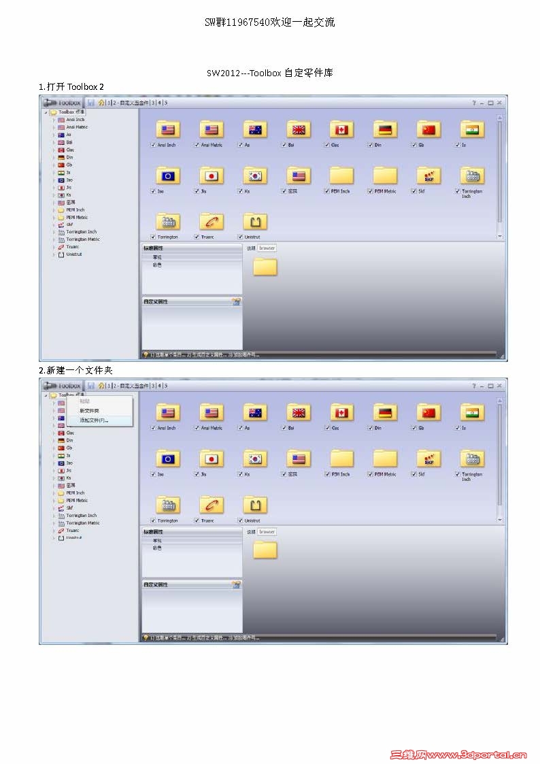Open the Torrington folder icon in step 2 window

pos(167,505)
